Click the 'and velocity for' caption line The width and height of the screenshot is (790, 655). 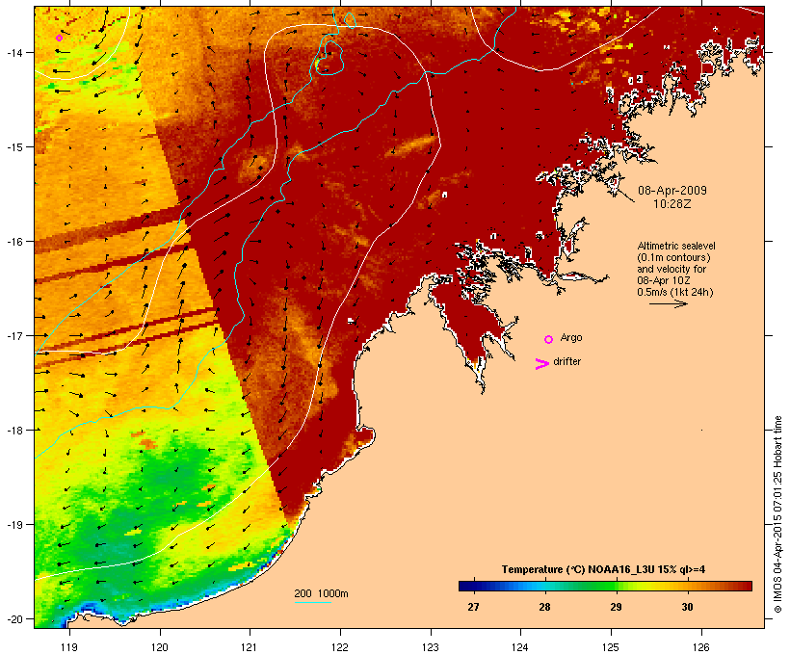click(x=671, y=269)
